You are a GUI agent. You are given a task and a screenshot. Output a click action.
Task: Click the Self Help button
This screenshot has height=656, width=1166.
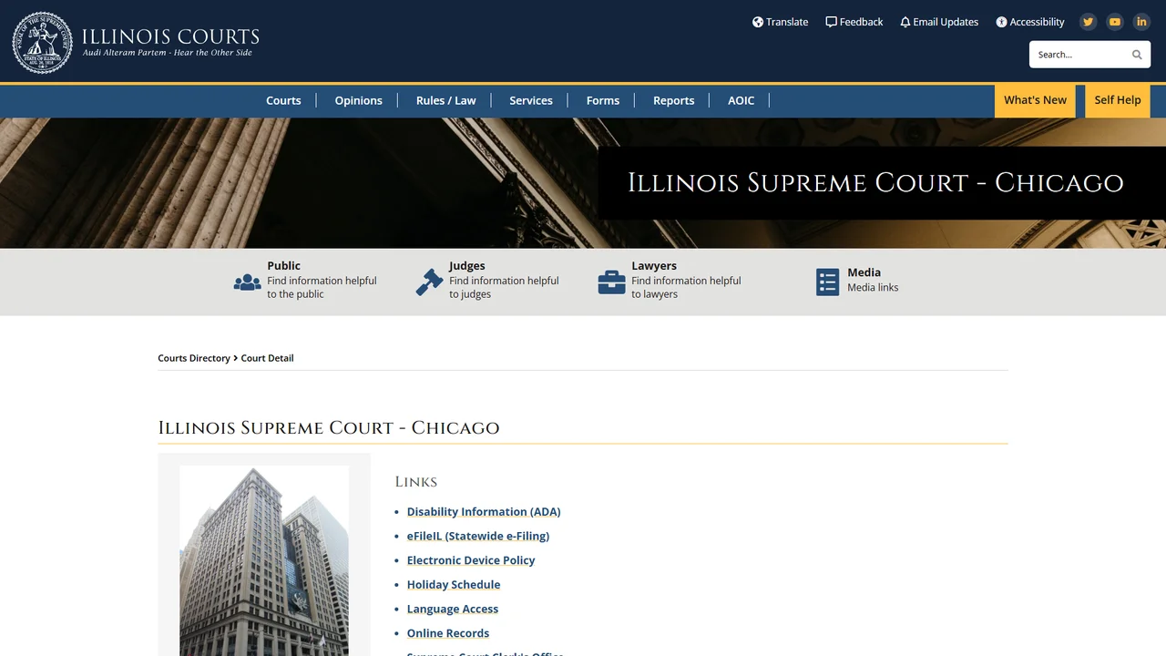pyautogui.click(x=1118, y=100)
